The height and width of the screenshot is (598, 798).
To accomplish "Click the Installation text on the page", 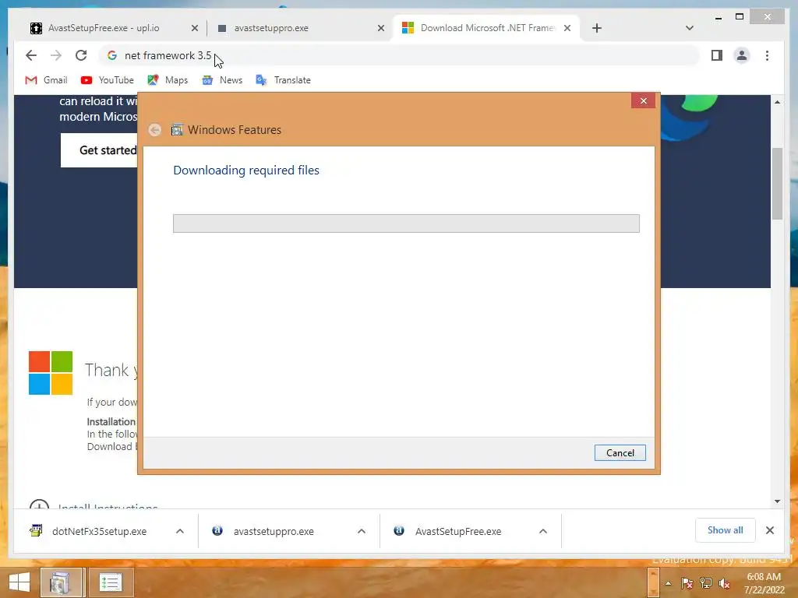I will click(111, 421).
